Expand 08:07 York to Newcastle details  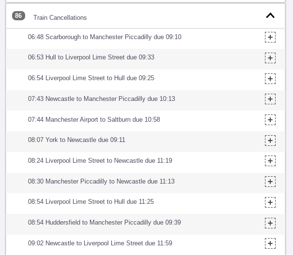point(270,141)
